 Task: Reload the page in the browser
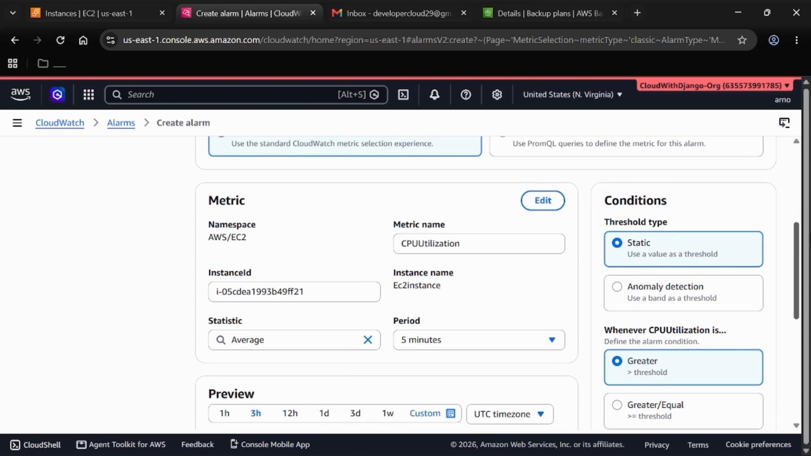pyautogui.click(x=60, y=40)
